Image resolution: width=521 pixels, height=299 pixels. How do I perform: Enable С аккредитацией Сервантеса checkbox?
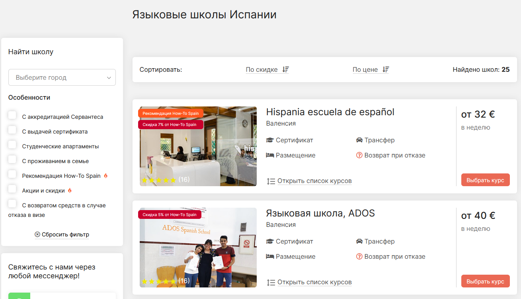click(12, 115)
